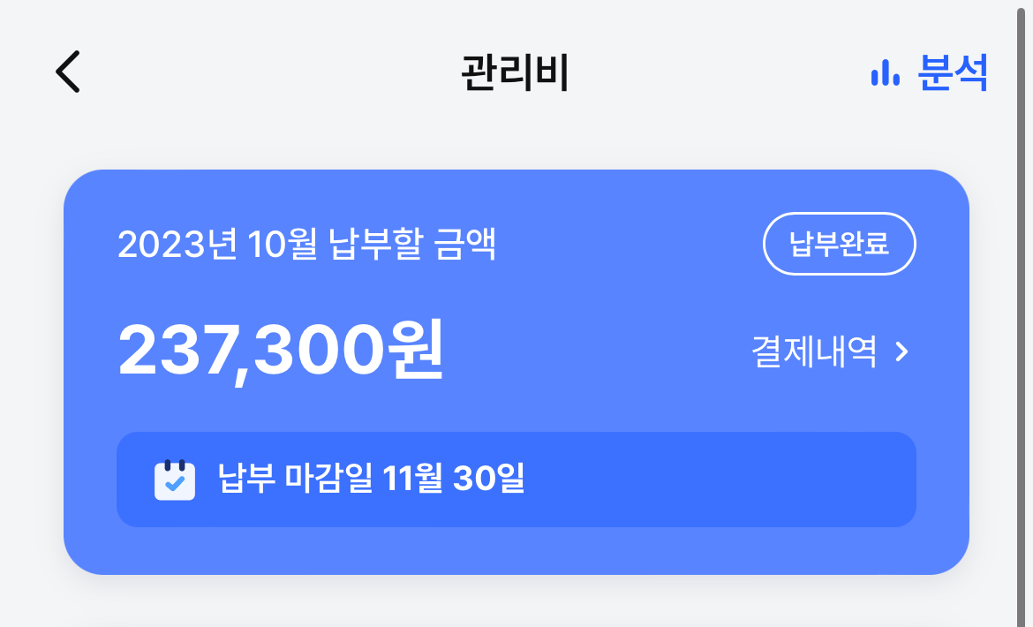Click the chevron arrow next to 결제내역
Viewport: 1033px width, 627px height.
[901, 352]
